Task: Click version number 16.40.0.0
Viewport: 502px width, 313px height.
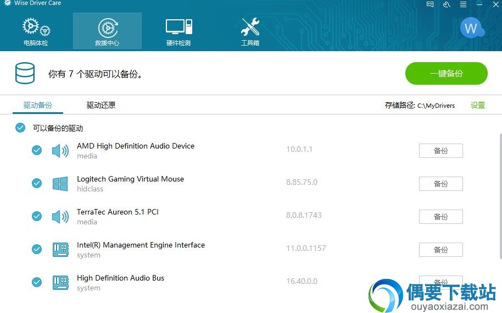Action: pos(302,281)
